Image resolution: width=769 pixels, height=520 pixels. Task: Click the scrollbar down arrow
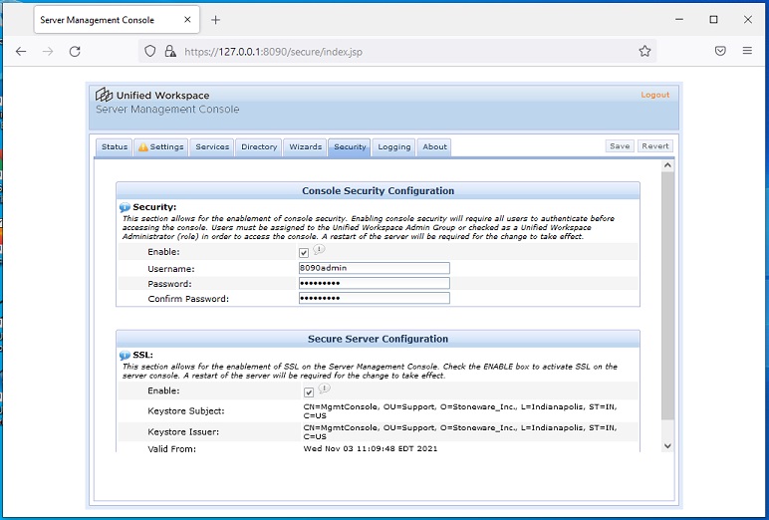point(667,446)
